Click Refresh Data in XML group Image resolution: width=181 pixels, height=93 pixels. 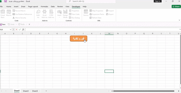(x=95, y=18)
